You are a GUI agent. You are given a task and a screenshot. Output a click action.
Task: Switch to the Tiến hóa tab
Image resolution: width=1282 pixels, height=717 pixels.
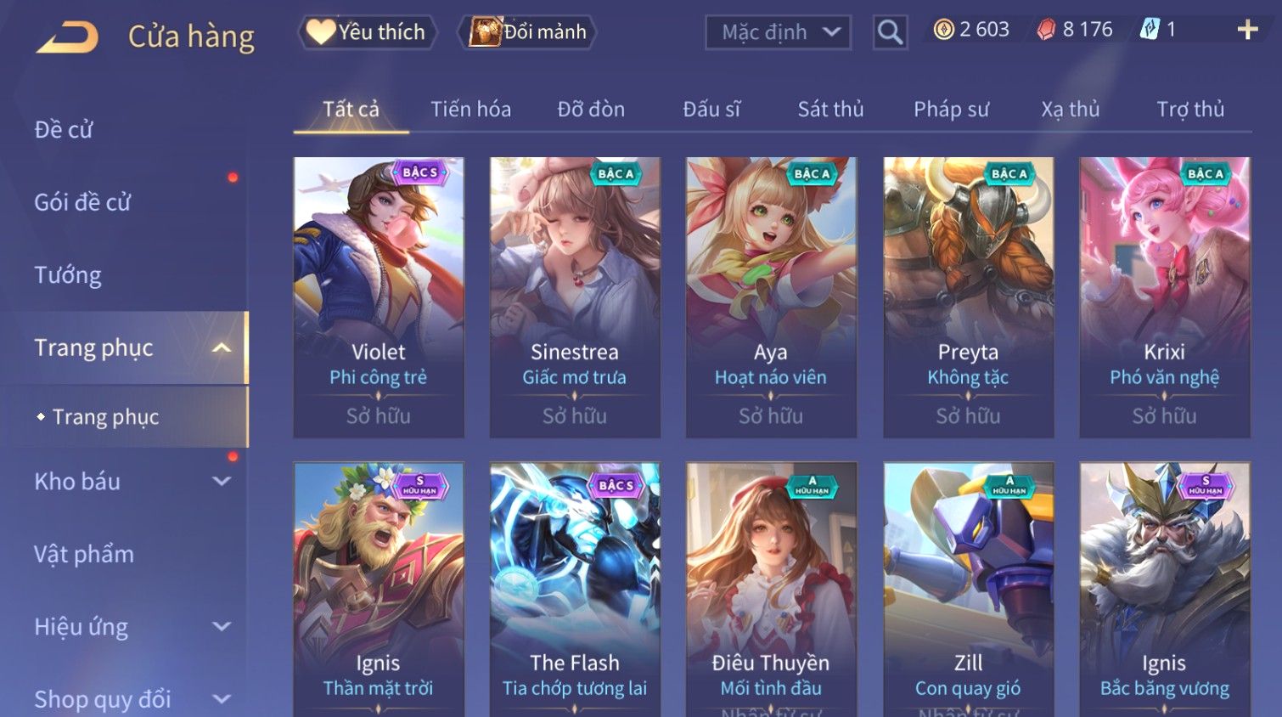coord(470,110)
